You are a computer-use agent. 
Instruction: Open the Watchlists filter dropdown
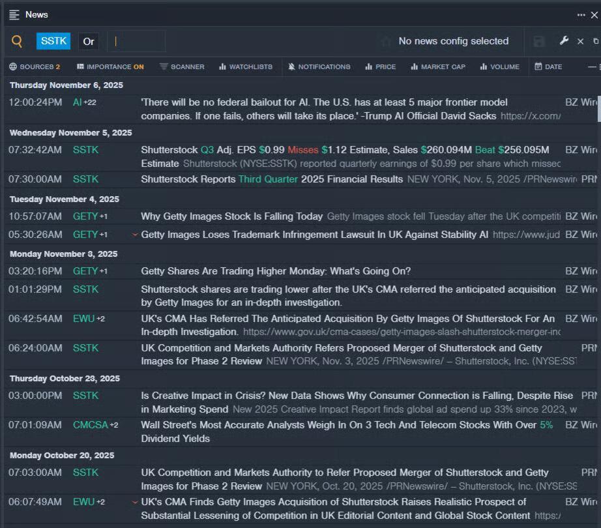tap(246, 66)
